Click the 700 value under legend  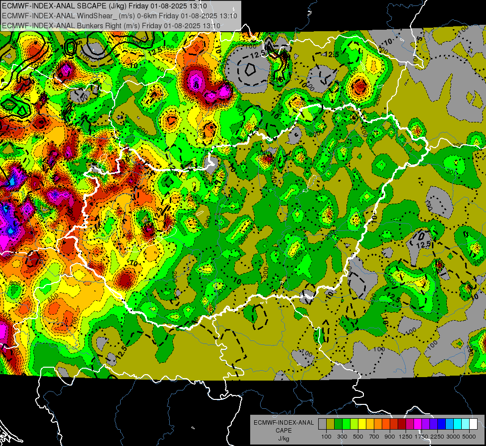pyautogui.click(x=374, y=437)
